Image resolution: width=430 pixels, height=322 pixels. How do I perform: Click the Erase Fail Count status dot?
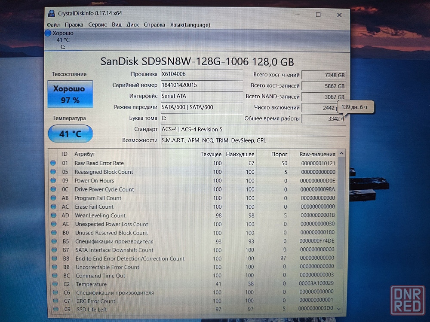click(x=53, y=207)
